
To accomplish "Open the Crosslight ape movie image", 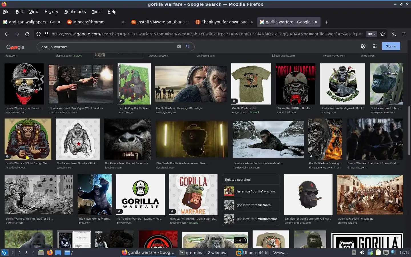I will [191, 84].
